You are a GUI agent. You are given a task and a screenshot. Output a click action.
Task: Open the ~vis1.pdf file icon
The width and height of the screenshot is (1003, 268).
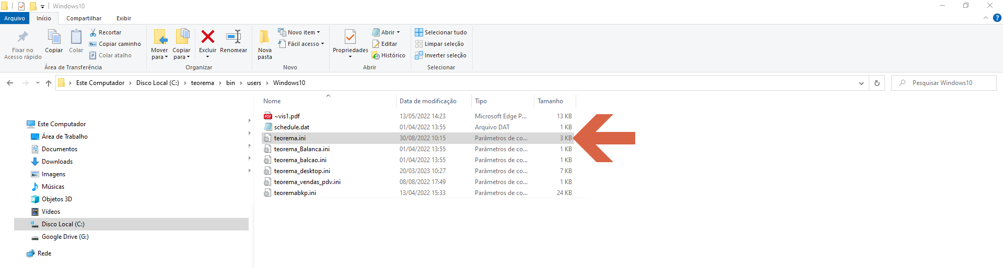(268, 116)
